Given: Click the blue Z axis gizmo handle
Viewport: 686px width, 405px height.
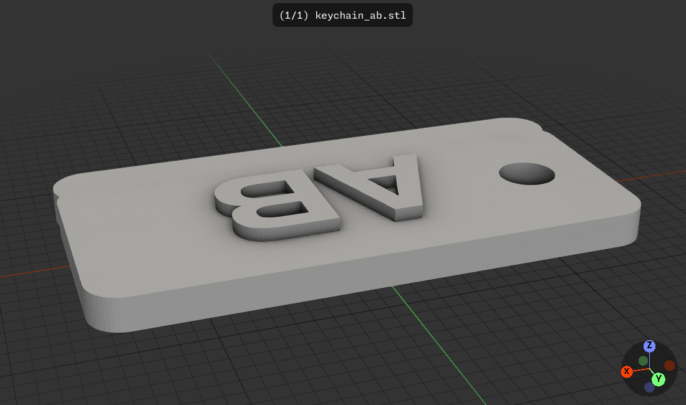Looking at the screenshot, I should tap(649, 346).
